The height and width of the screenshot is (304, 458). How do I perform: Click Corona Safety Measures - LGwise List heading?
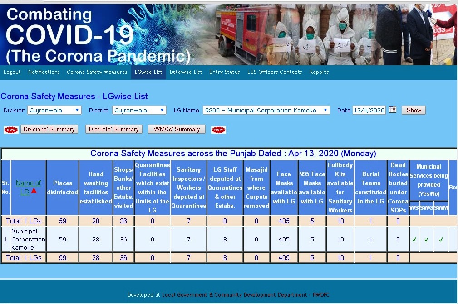[74, 96]
